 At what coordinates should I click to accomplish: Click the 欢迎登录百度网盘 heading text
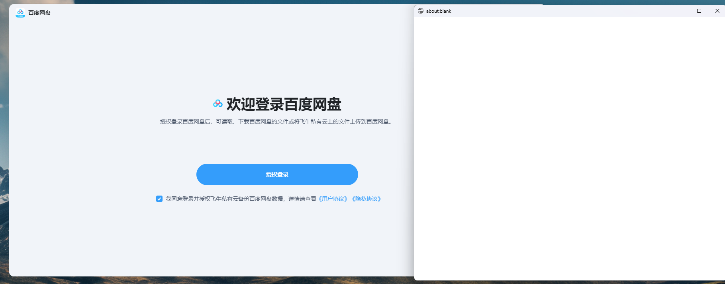pyautogui.click(x=284, y=104)
